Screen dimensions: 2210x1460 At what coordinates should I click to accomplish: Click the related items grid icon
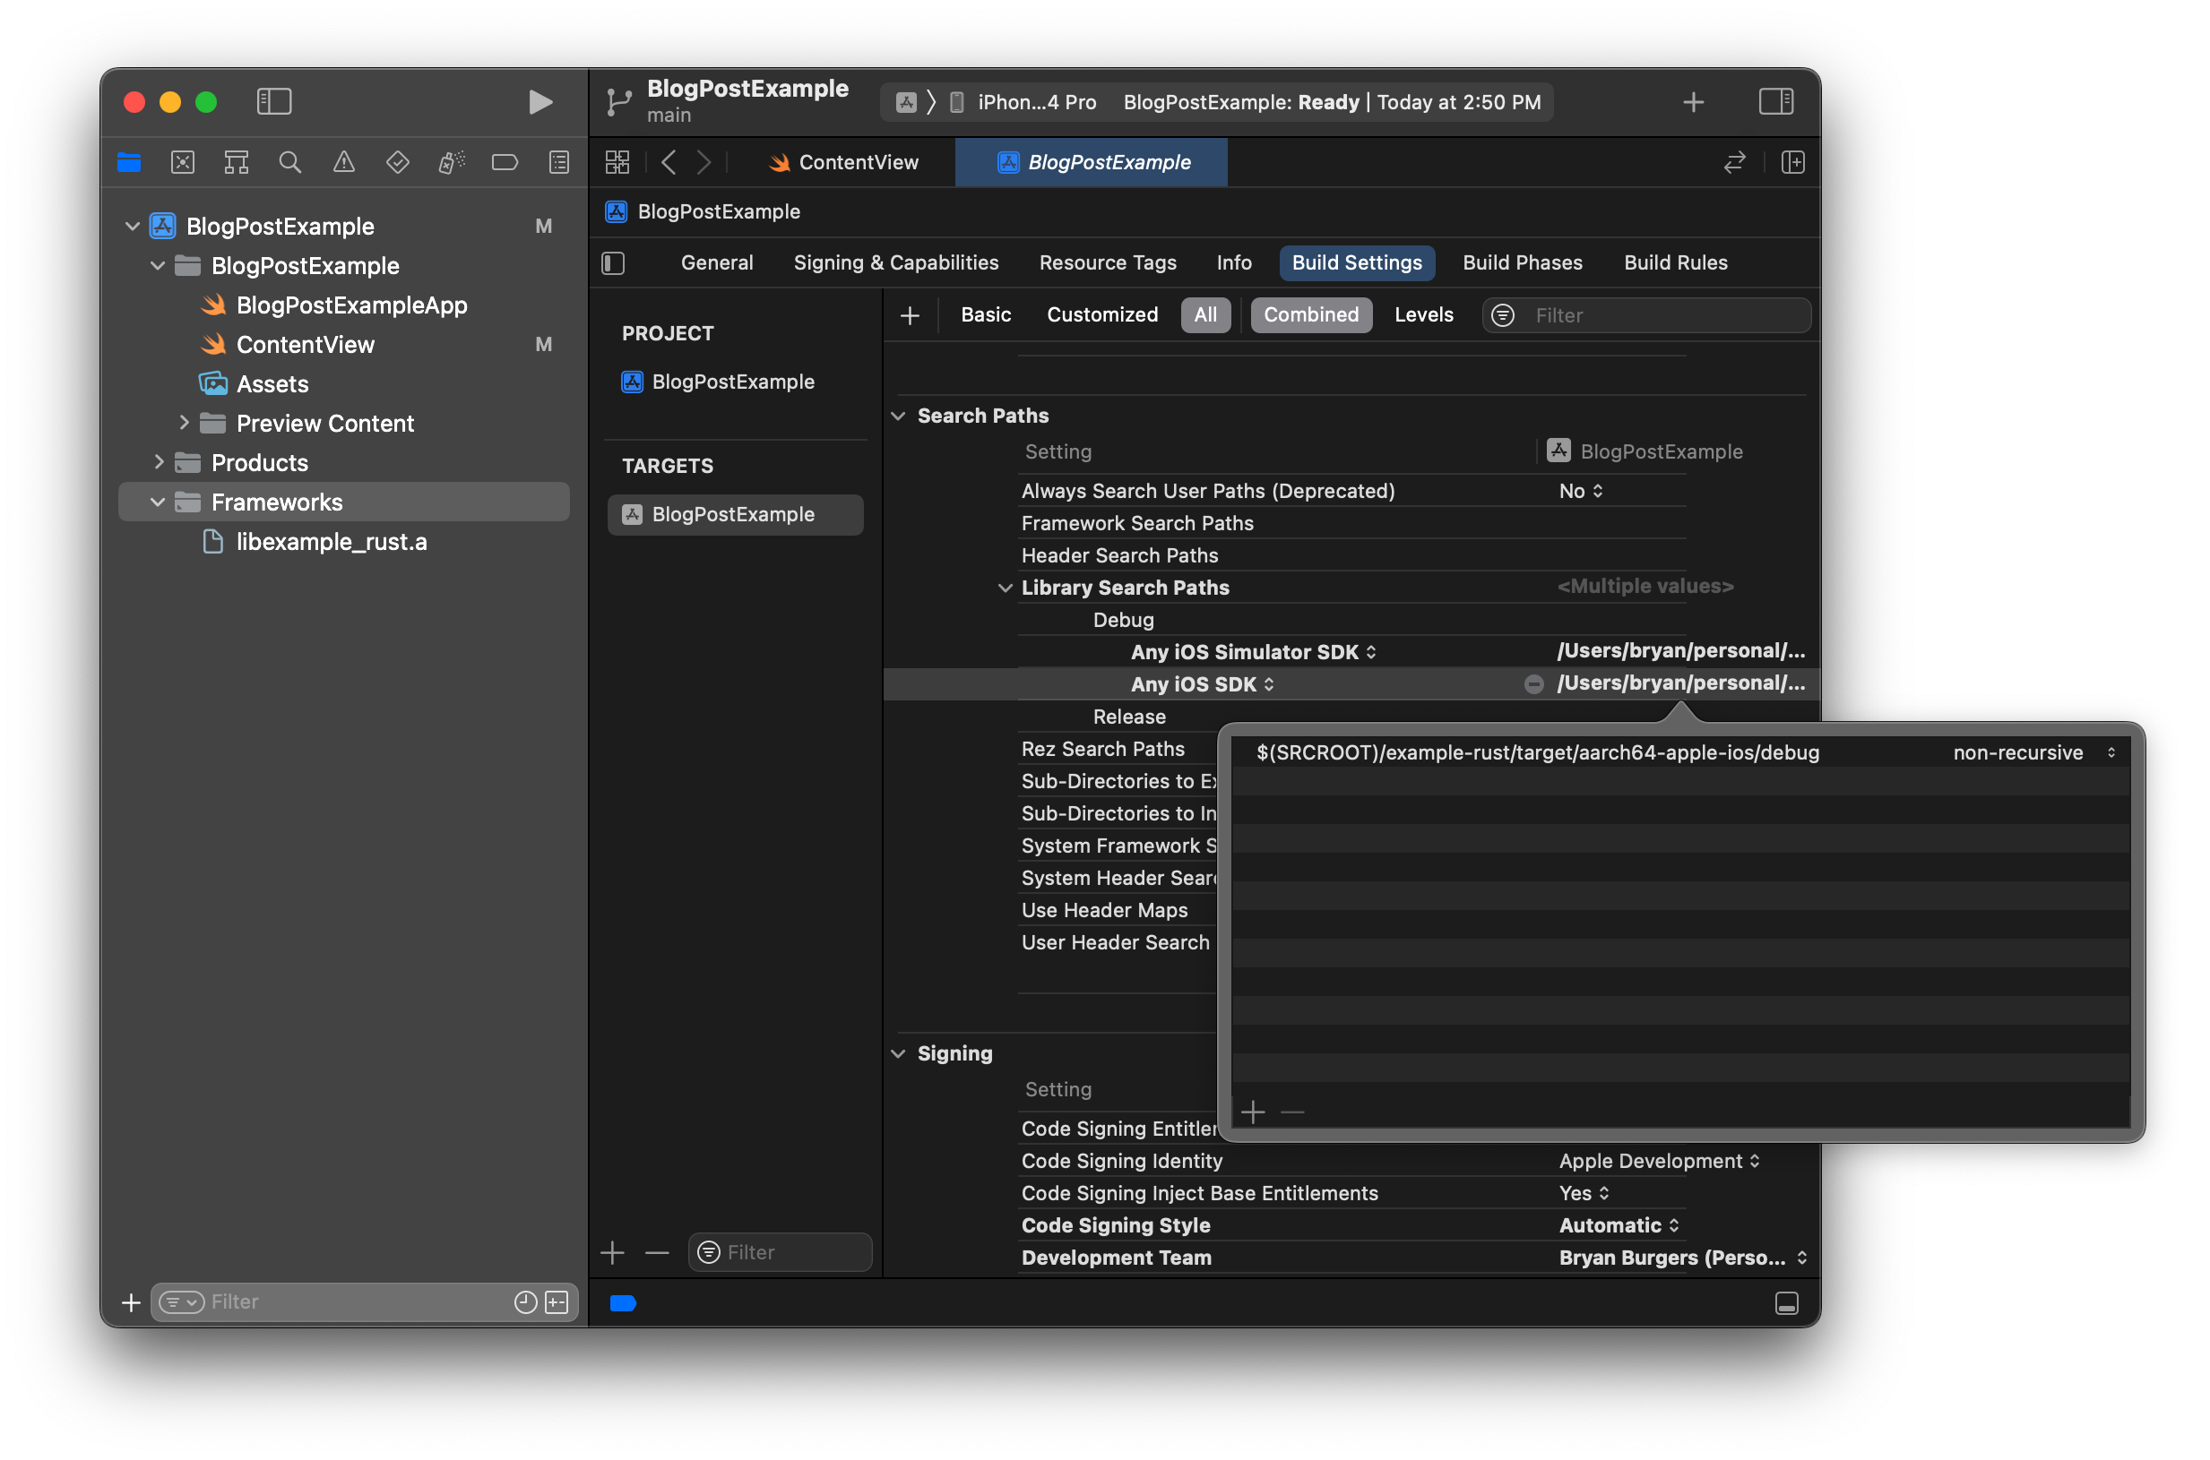[x=617, y=163]
